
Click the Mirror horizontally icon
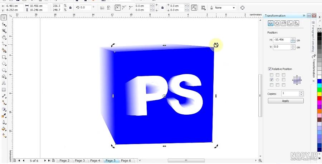[102, 8]
